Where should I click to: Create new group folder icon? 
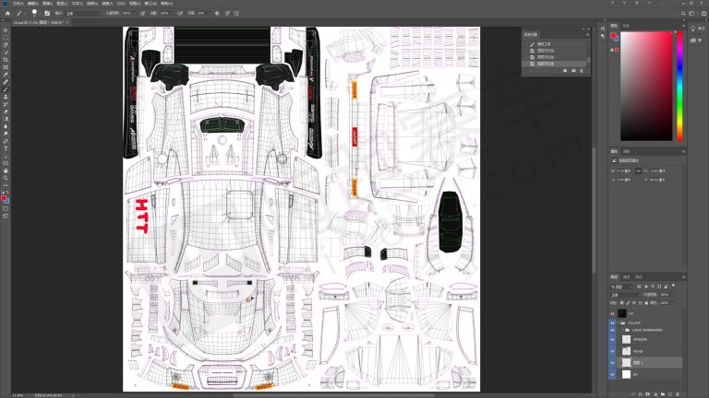(663, 394)
